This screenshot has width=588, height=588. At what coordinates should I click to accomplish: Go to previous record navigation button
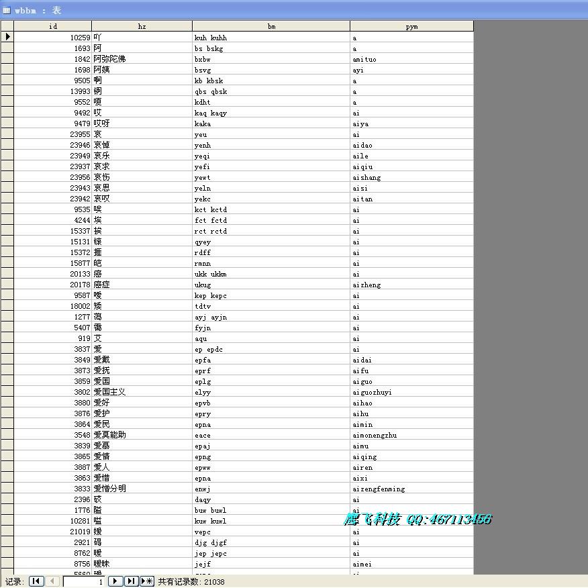coord(52,581)
